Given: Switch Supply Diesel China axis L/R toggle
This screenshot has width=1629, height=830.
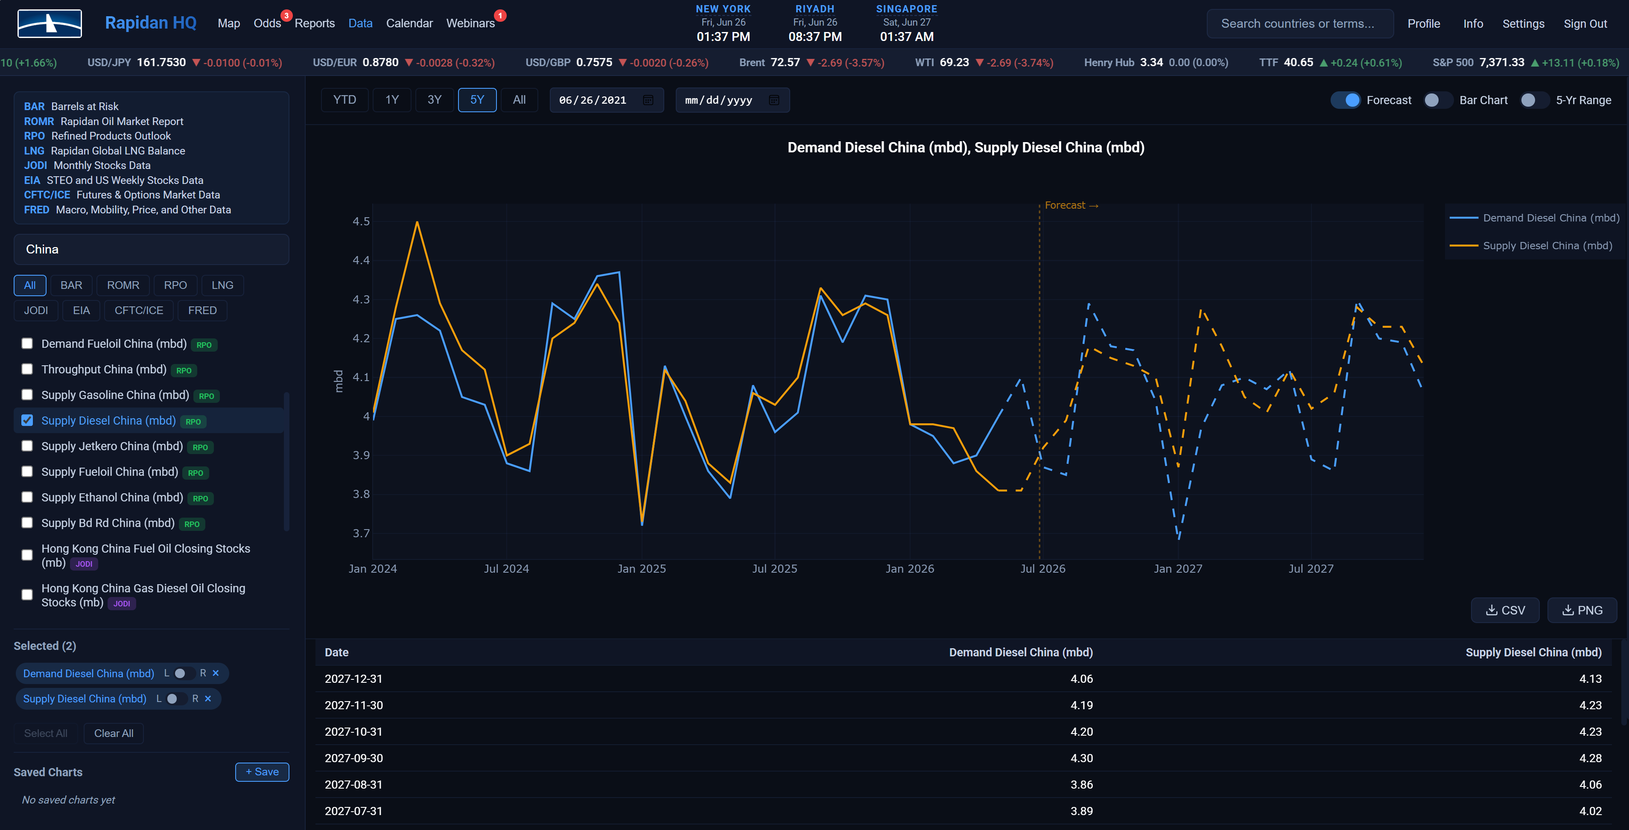Looking at the screenshot, I should pyautogui.click(x=176, y=699).
